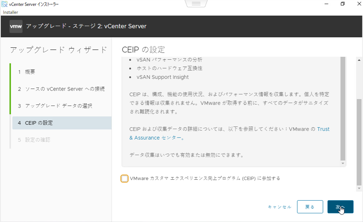Click outer page scroll down arrow
Screen dimensions: 363x222
tap(359, 188)
